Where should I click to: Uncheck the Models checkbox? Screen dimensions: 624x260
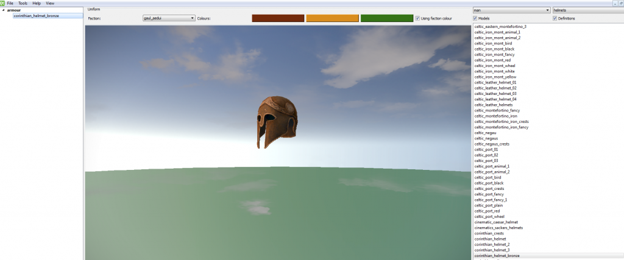[x=475, y=18]
